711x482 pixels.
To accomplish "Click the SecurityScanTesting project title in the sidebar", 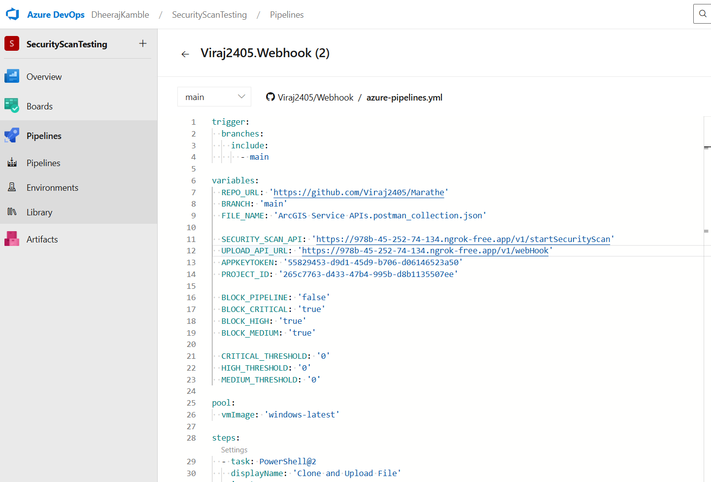I will pyautogui.click(x=67, y=44).
